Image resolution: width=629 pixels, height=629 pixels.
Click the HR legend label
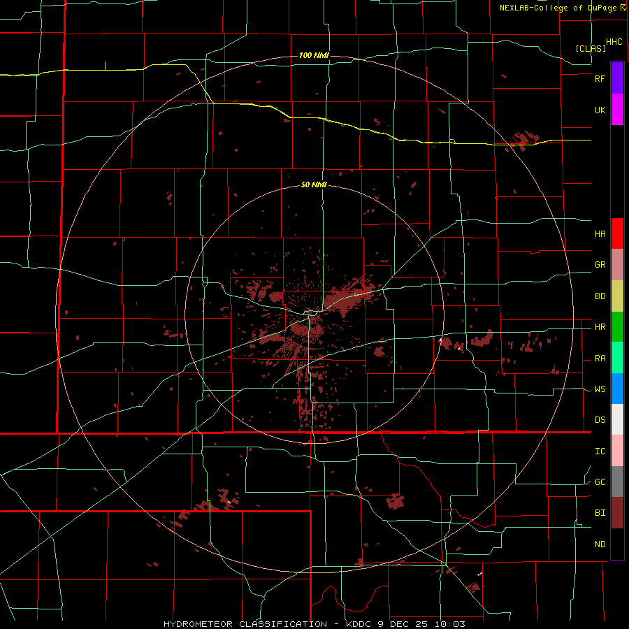[x=600, y=327]
